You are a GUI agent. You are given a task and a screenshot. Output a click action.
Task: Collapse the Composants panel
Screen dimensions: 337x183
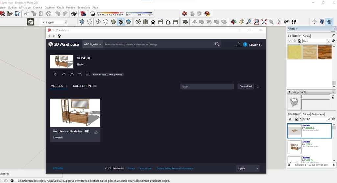[289, 92]
